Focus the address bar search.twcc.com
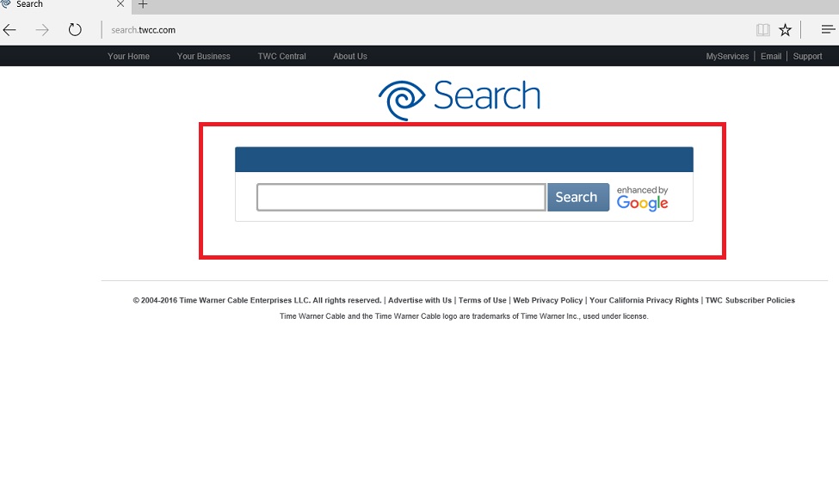839x484 pixels. (144, 30)
